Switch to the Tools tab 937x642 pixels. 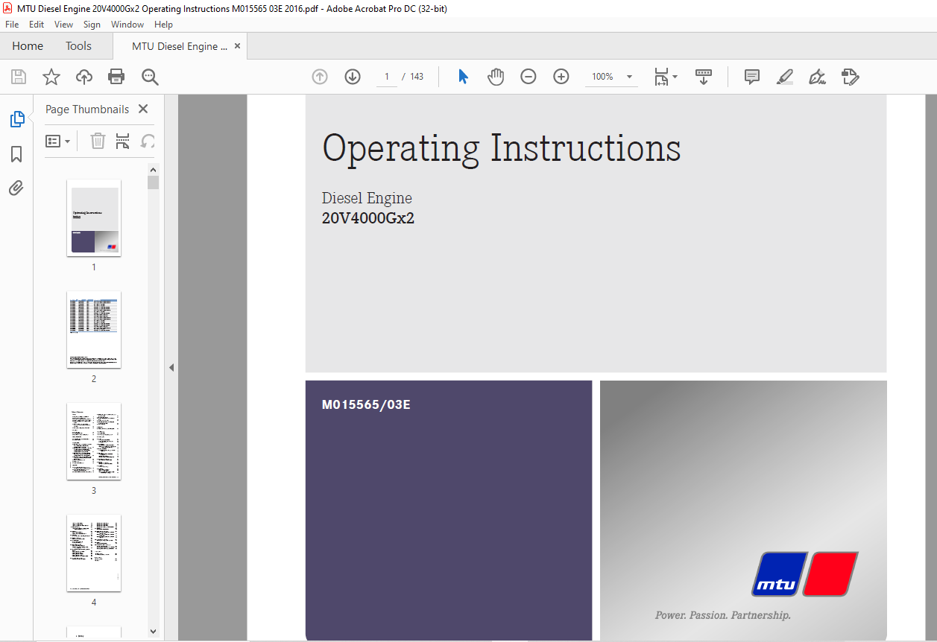coord(78,46)
